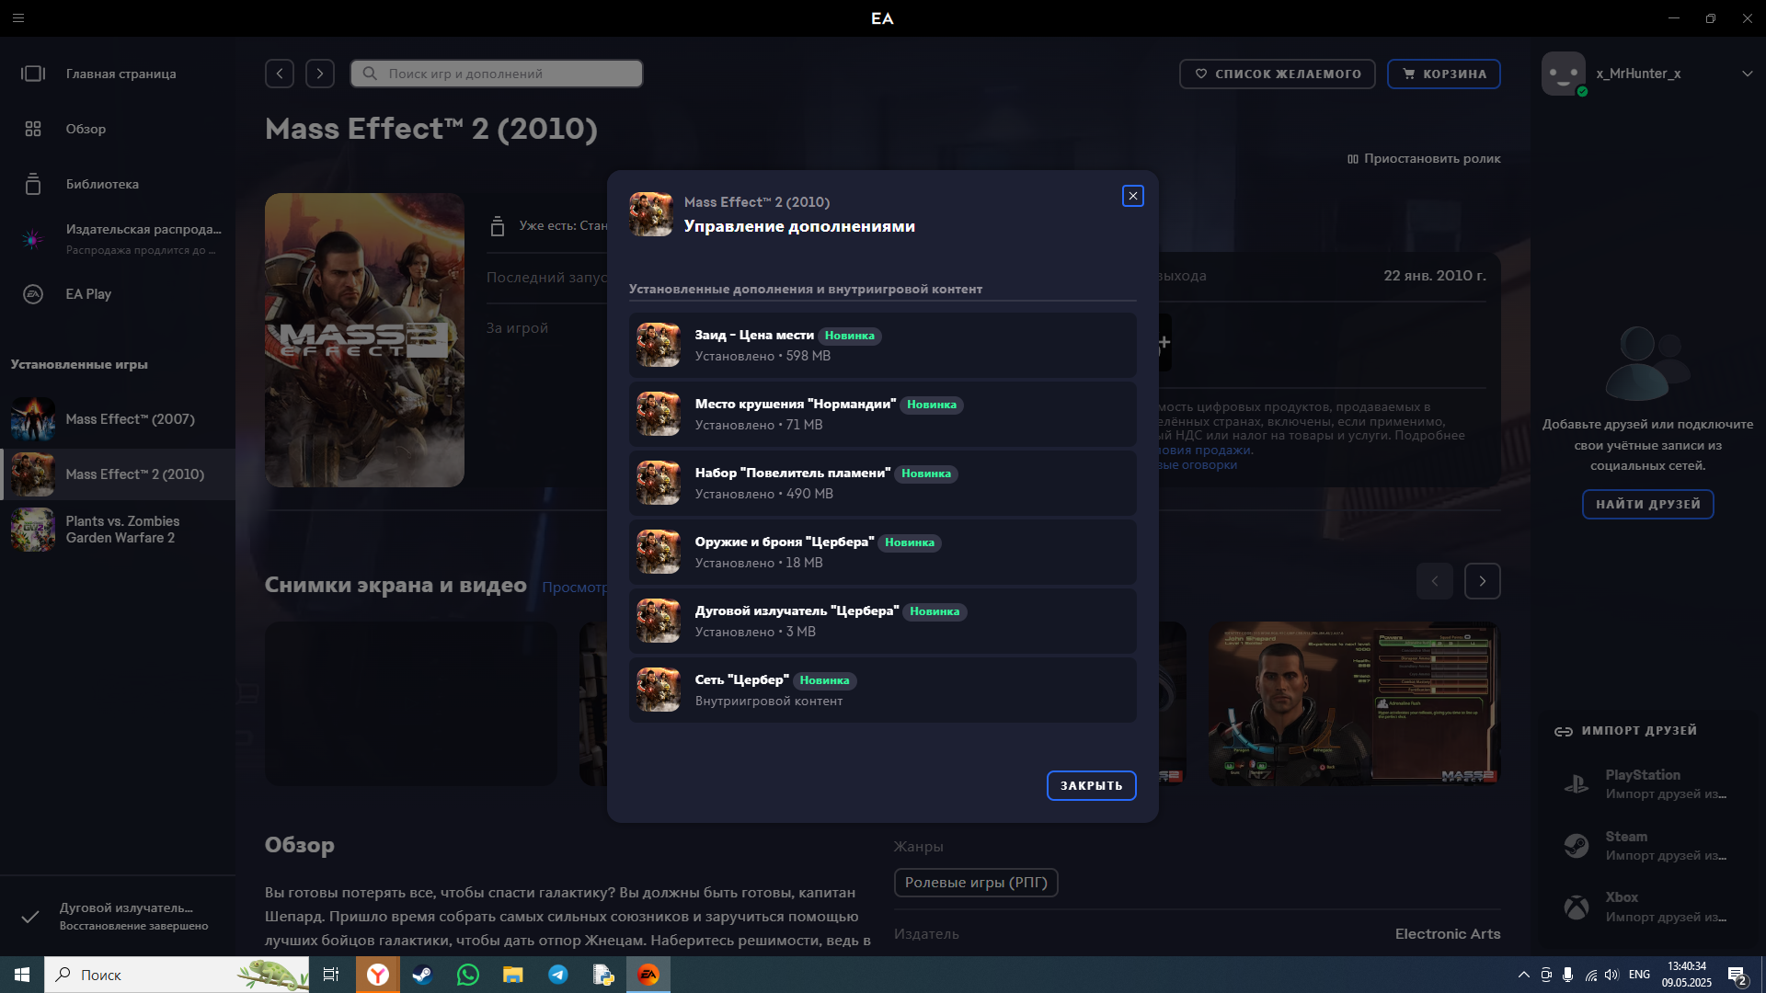Select Набор "Повелитель пламени" add-on
This screenshot has width=1766, height=993.
click(883, 484)
